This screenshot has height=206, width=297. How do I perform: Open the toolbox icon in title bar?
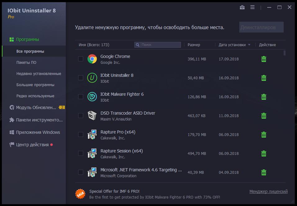[x=242, y=7]
